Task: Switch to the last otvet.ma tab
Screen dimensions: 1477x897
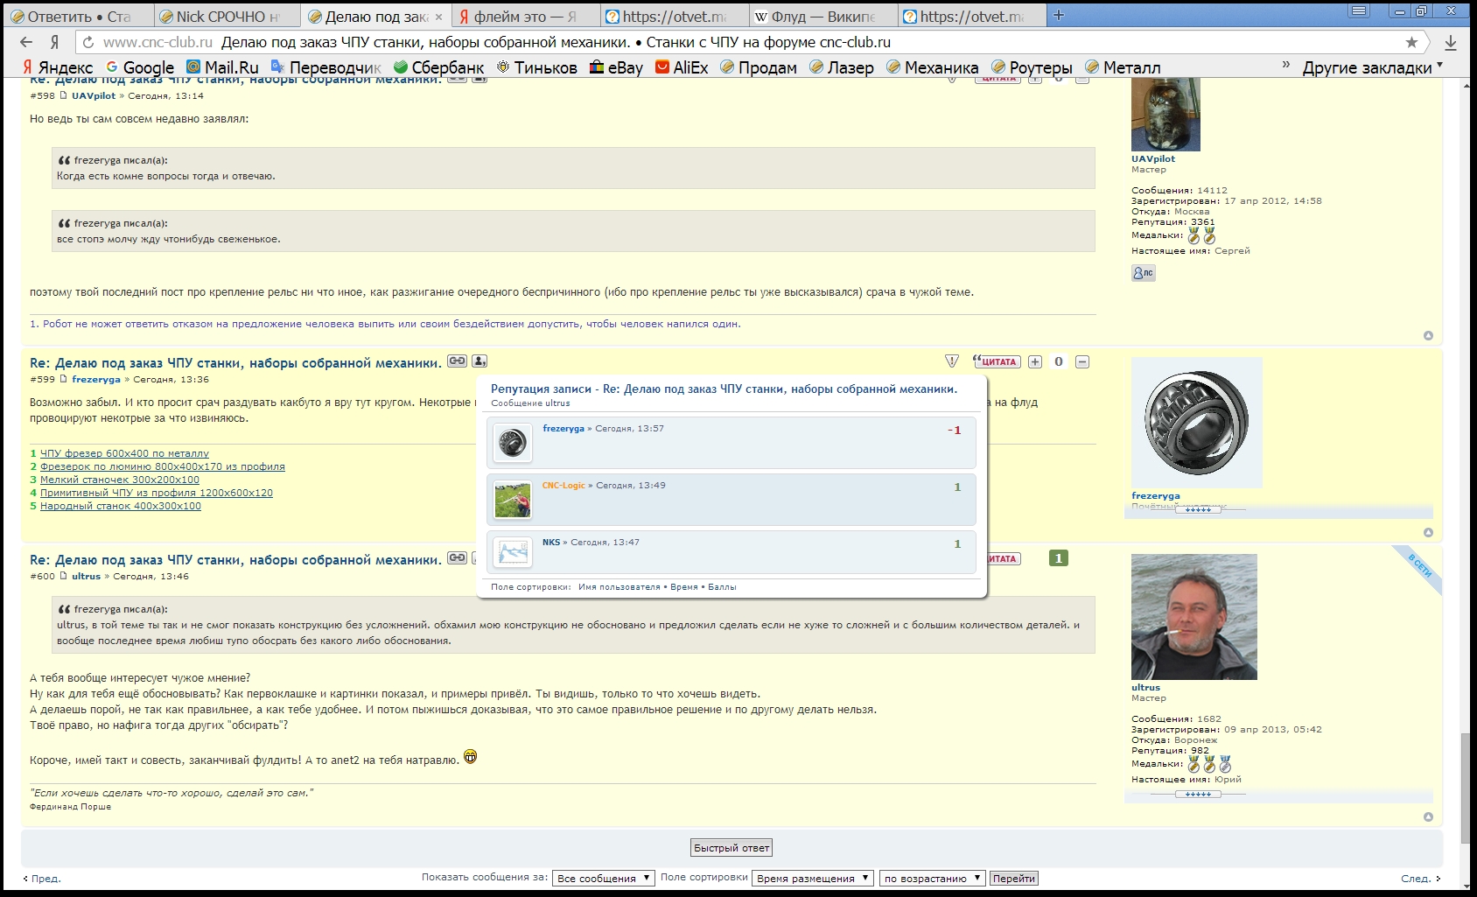Action: [972, 16]
